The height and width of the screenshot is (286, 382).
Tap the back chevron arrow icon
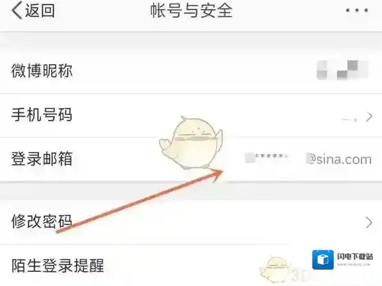click(x=17, y=10)
